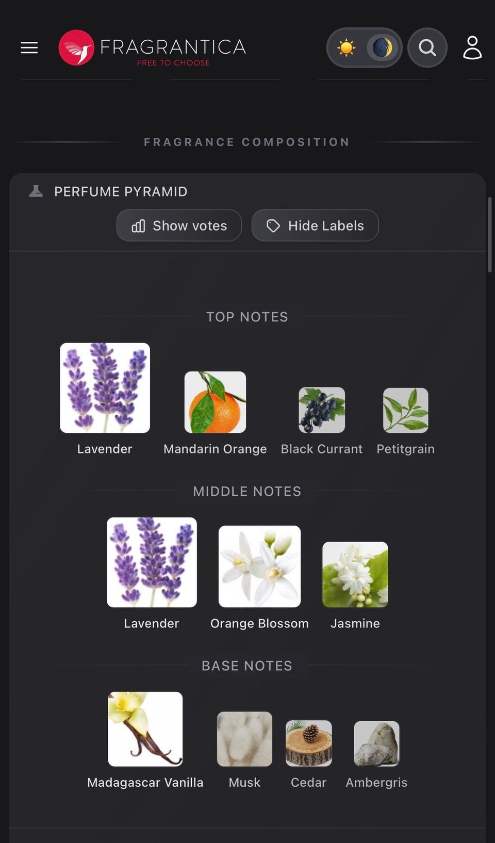This screenshot has width=495, height=843.
Task: Switch to dark mode moon toggle
Action: pyautogui.click(x=382, y=48)
